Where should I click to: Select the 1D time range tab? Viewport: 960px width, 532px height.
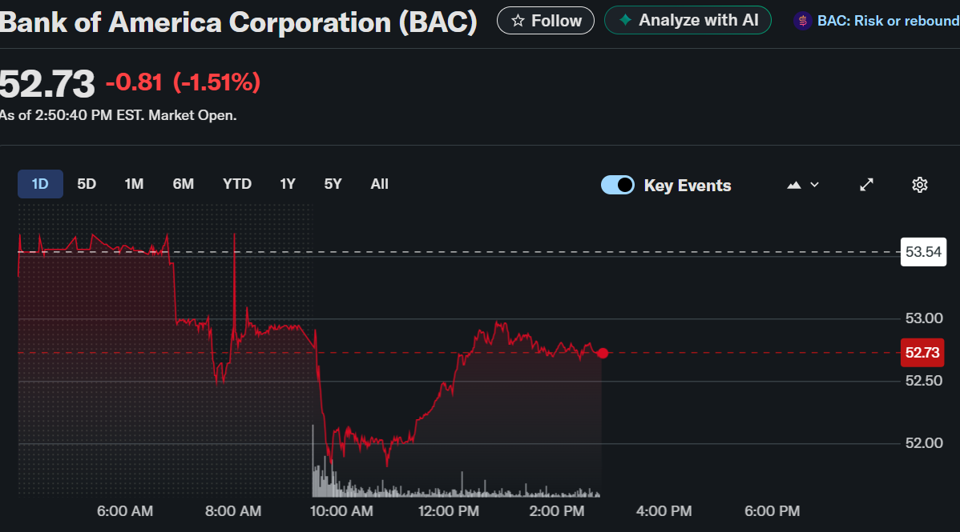pyautogui.click(x=40, y=184)
